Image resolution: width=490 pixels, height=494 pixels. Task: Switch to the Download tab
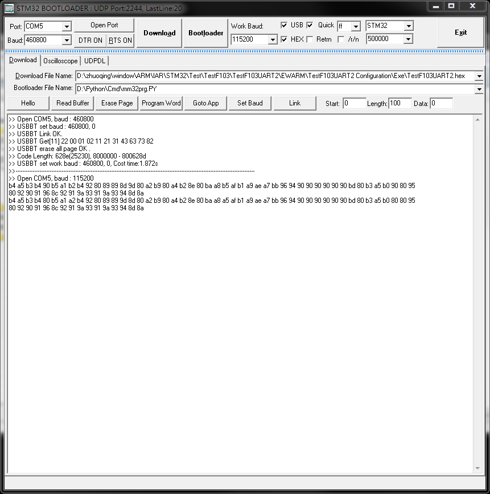[x=23, y=60]
